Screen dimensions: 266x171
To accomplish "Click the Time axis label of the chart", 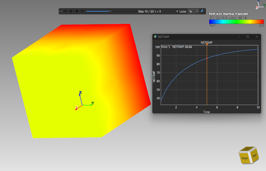I will pos(207,112).
